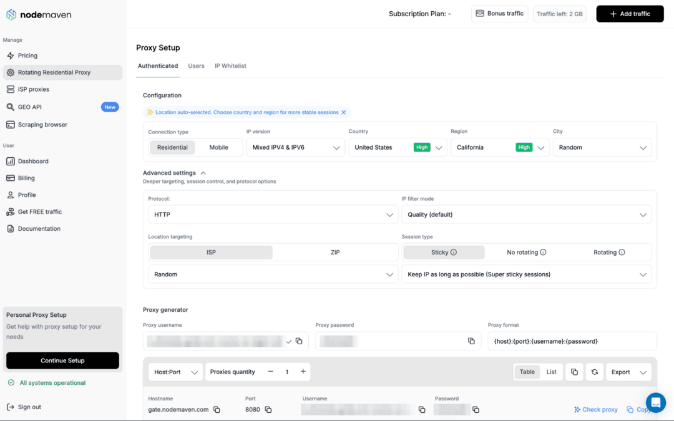Screen dimensions: 674x421
Task: Click Continue Setup button
Action: (62, 361)
